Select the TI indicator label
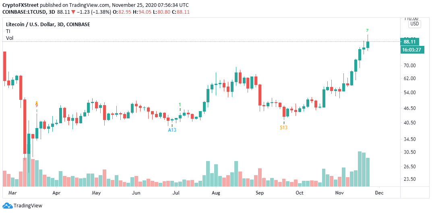The height and width of the screenshot is (213, 432). click(8, 31)
